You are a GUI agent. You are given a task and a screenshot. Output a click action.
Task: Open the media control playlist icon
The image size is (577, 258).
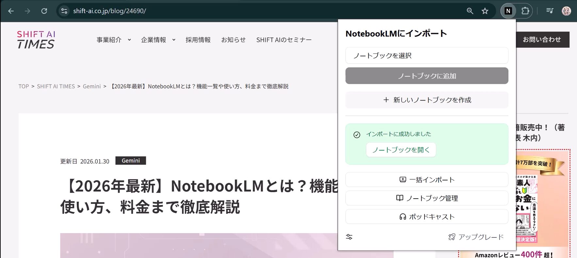550,11
